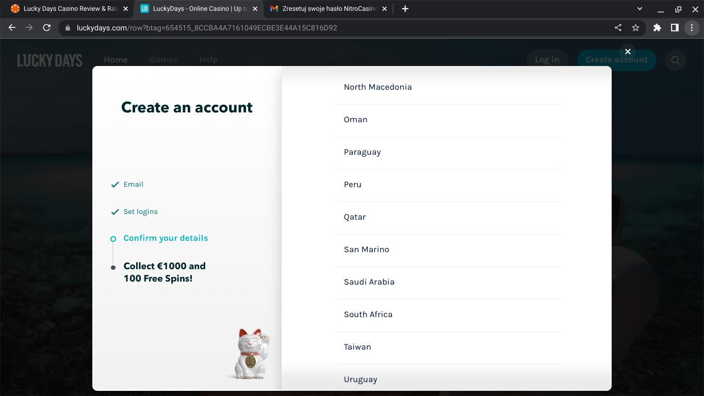Go to the Set logins step
The width and height of the screenshot is (704, 396).
click(140, 212)
